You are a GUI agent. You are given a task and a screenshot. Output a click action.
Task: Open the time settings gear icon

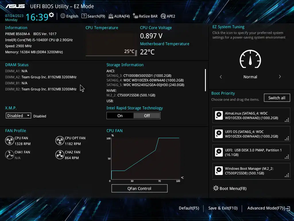click(x=51, y=15)
